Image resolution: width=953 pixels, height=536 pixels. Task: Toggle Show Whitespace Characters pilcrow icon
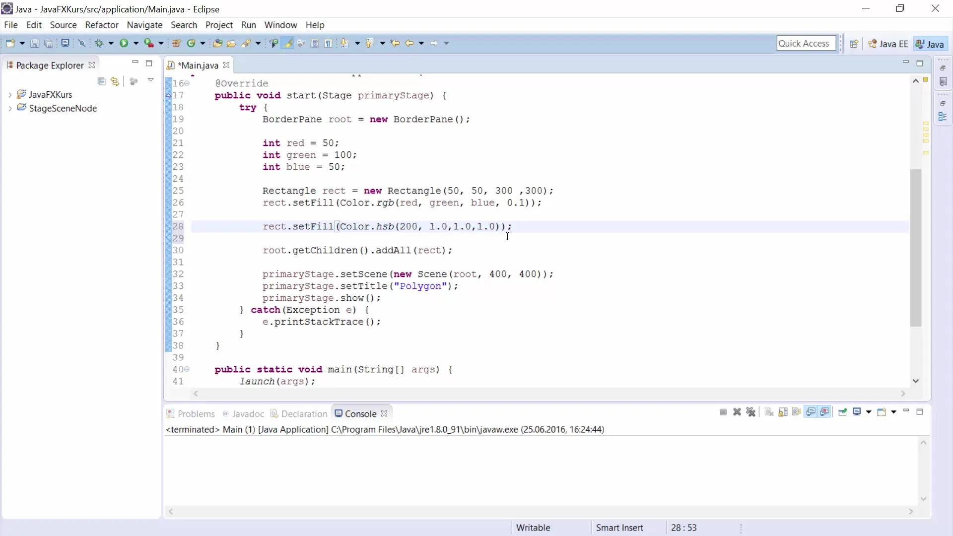tap(329, 43)
